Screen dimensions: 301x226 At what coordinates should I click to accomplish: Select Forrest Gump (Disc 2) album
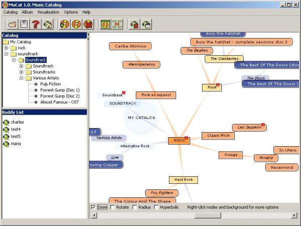tap(60, 96)
